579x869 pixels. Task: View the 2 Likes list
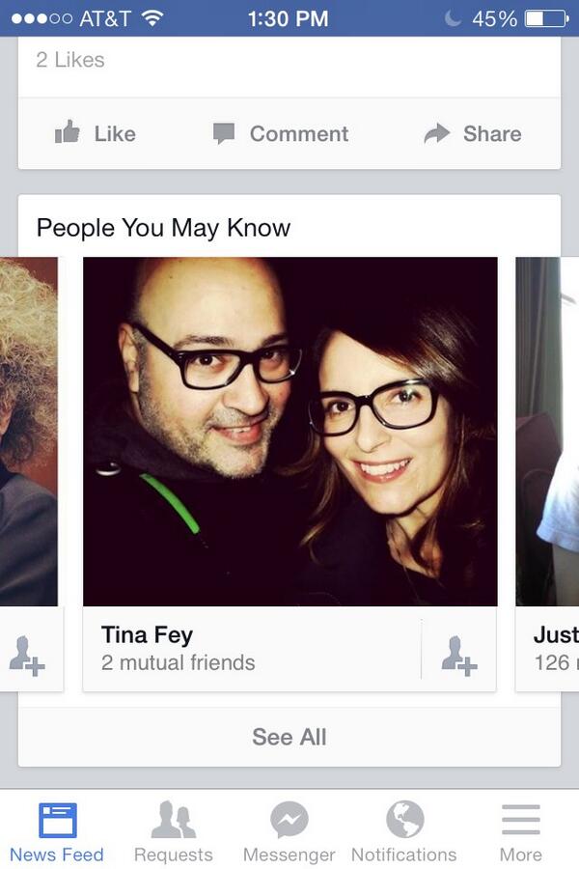pyautogui.click(x=70, y=60)
